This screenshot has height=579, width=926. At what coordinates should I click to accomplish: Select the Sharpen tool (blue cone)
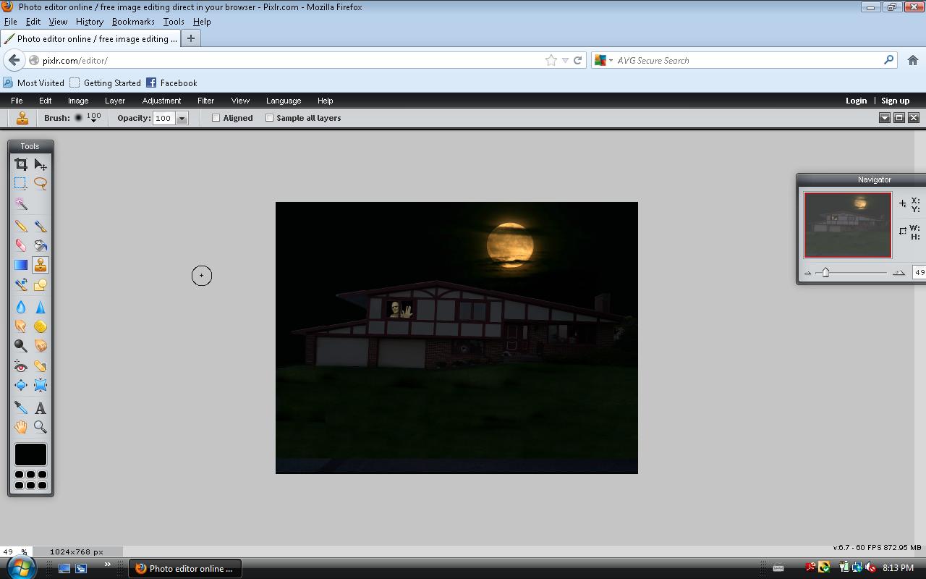[x=41, y=308]
